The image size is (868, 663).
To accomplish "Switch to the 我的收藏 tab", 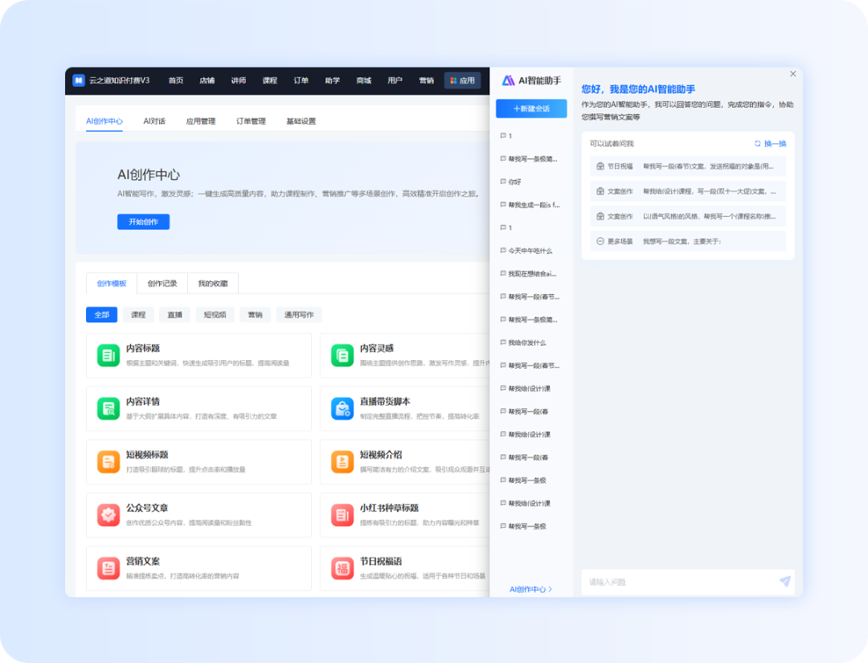I will [x=213, y=284].
